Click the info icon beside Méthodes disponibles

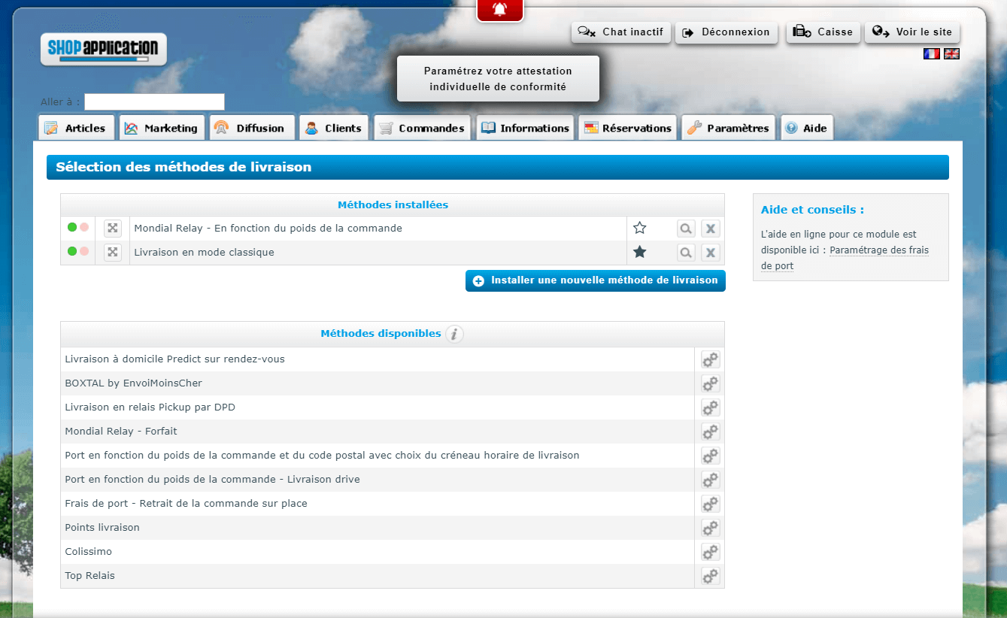pyautogui.click(x=453, y=335)
